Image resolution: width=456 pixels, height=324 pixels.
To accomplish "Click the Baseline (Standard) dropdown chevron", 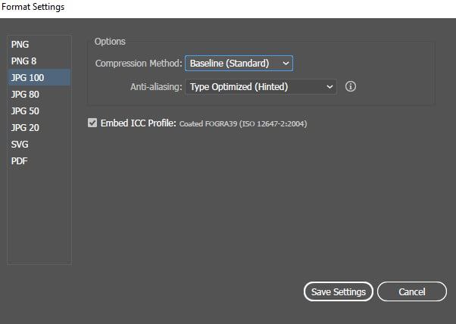I will tap(286, 63).
